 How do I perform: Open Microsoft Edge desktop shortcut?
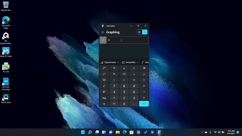pyautogui.click(x=6, y=23)
